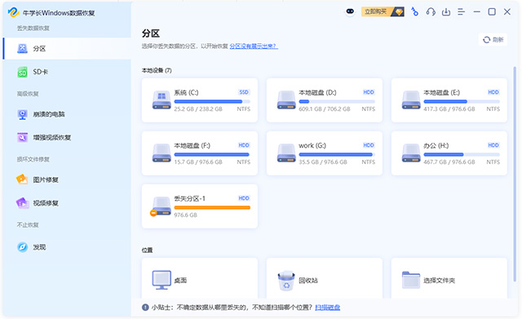Select the 办公 (H:) drive card

coord(449,153)
